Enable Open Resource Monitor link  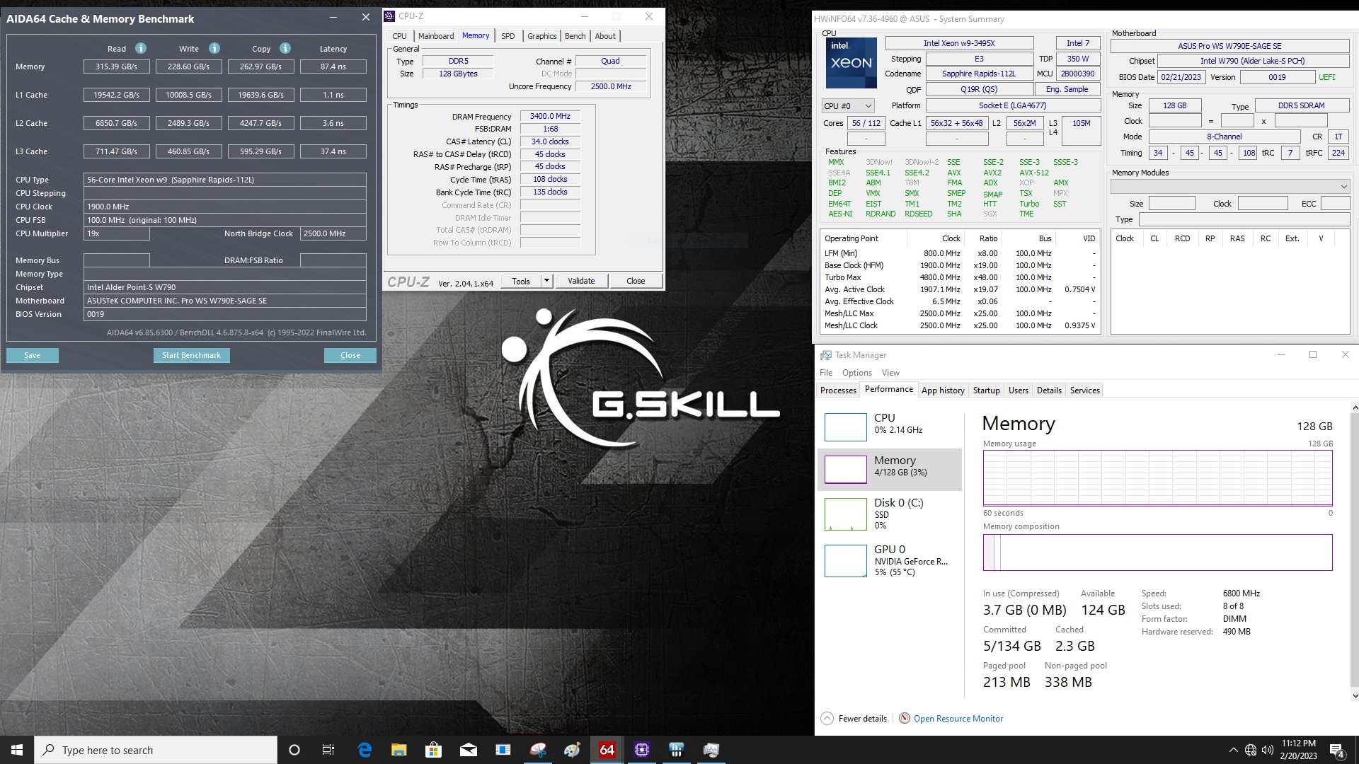click(x=958, y=718)
